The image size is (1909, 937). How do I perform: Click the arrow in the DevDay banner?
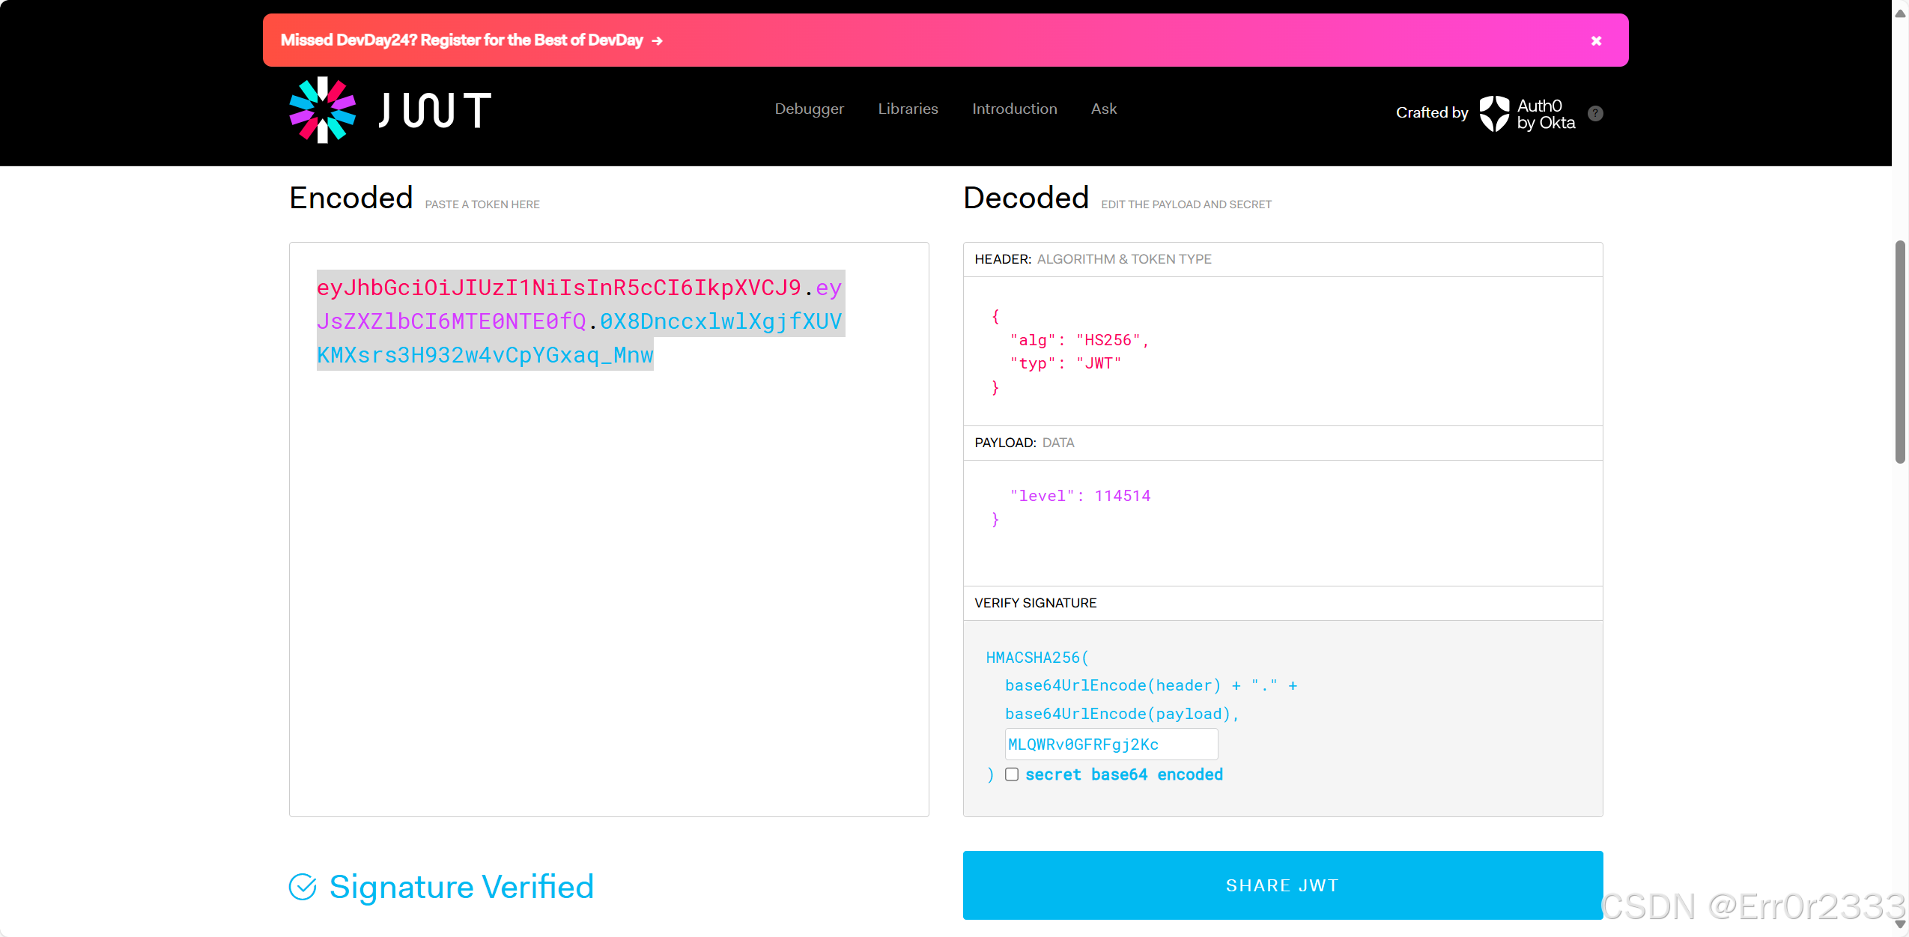pyautogui.click(x=655, y=40)
